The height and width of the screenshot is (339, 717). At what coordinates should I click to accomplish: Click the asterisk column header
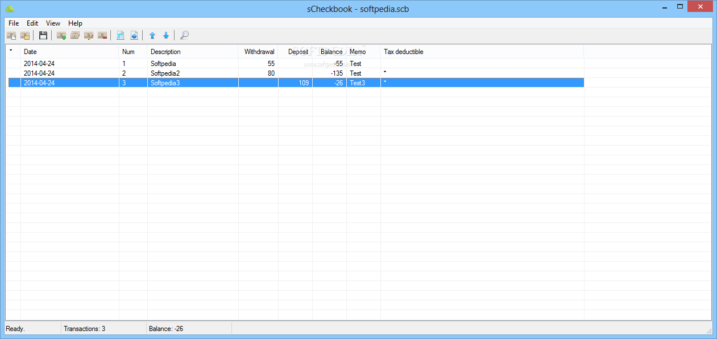tap(14, 52)
